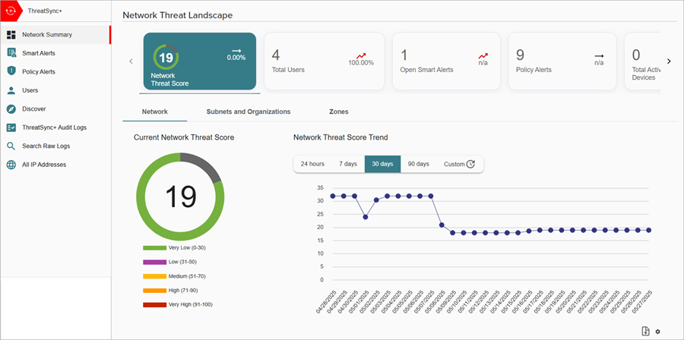Open the Users sidebar icon
The height and width of the screenshot is (340, 684).
pyautogui.click(x=11, y=90)
